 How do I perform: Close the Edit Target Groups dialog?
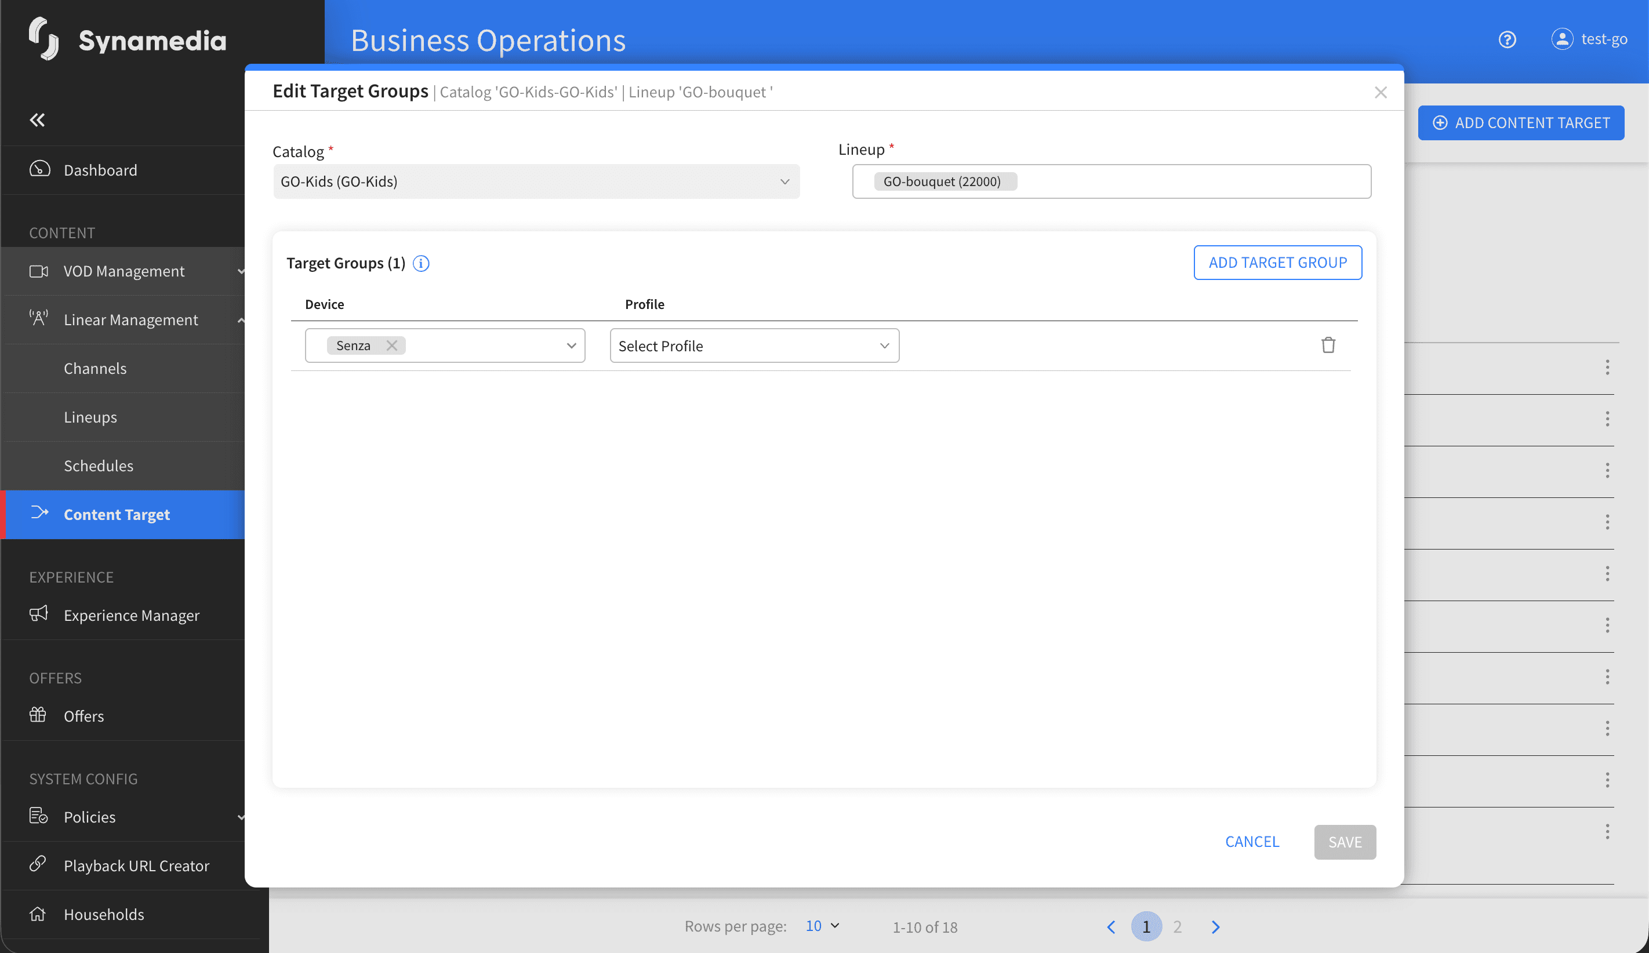1381,92
